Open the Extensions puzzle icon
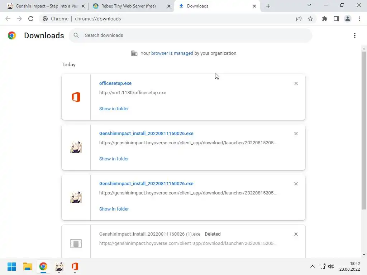Viewport: 367px width, 275px height. [325, 19]
